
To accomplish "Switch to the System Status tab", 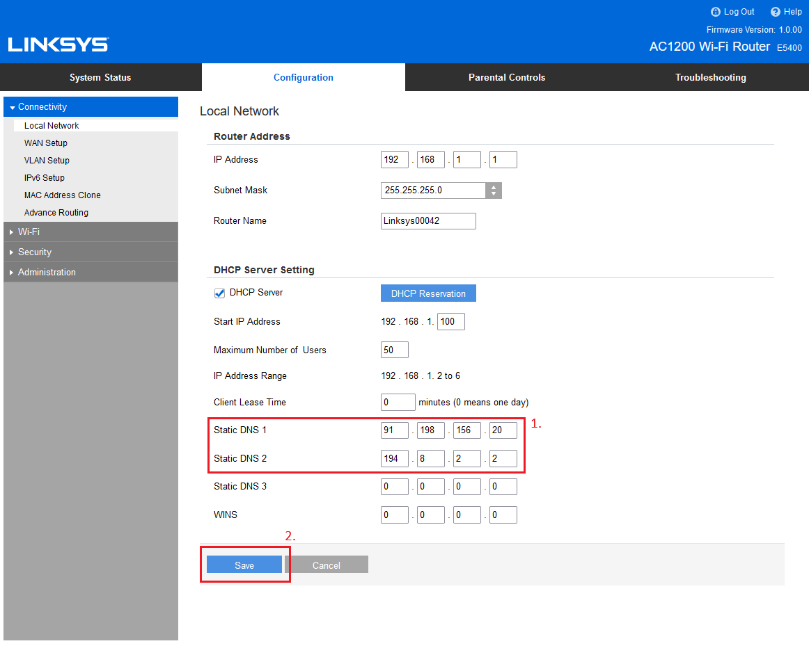I will [100, 77].
